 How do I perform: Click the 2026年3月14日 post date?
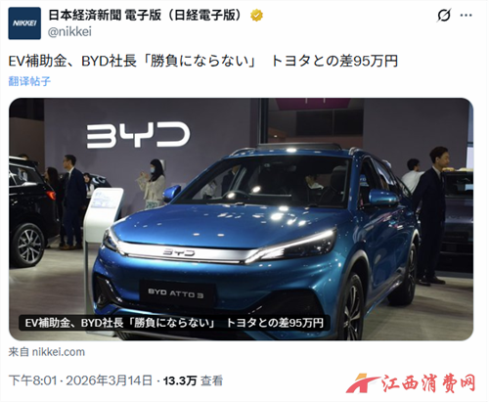click(x=110, y=380)
